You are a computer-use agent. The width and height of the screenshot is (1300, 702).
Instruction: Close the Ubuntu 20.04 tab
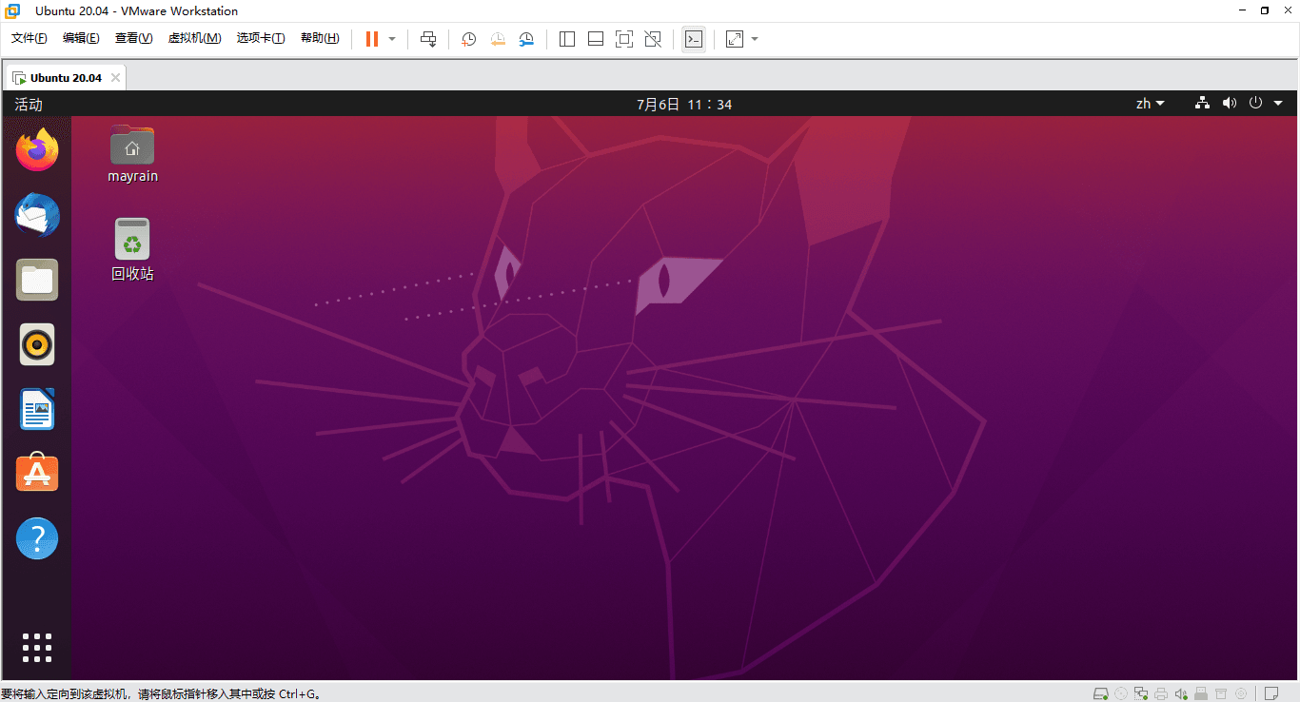pos(115,78)
